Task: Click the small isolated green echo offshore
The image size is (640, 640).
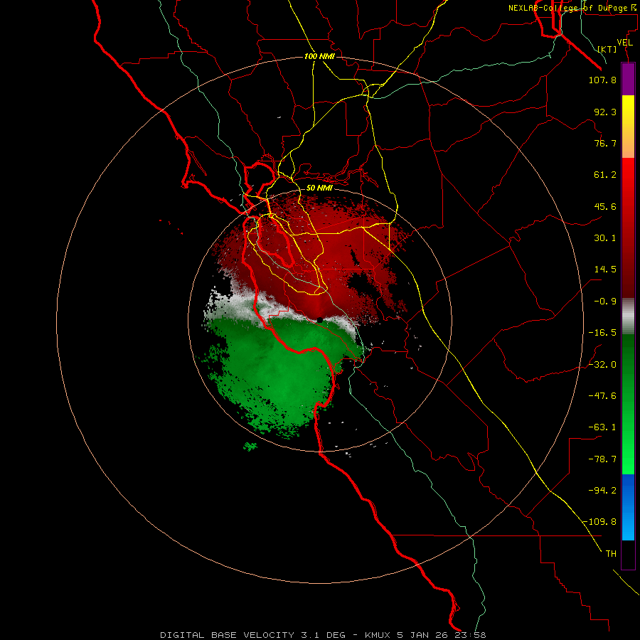Action: [x=250, y=447]
